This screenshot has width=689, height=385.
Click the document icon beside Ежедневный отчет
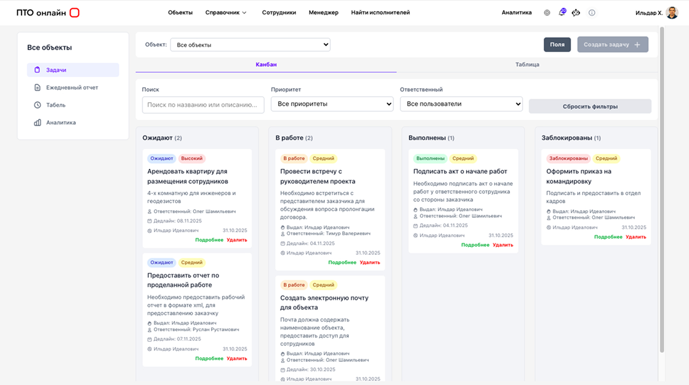(x=37, y=88)
